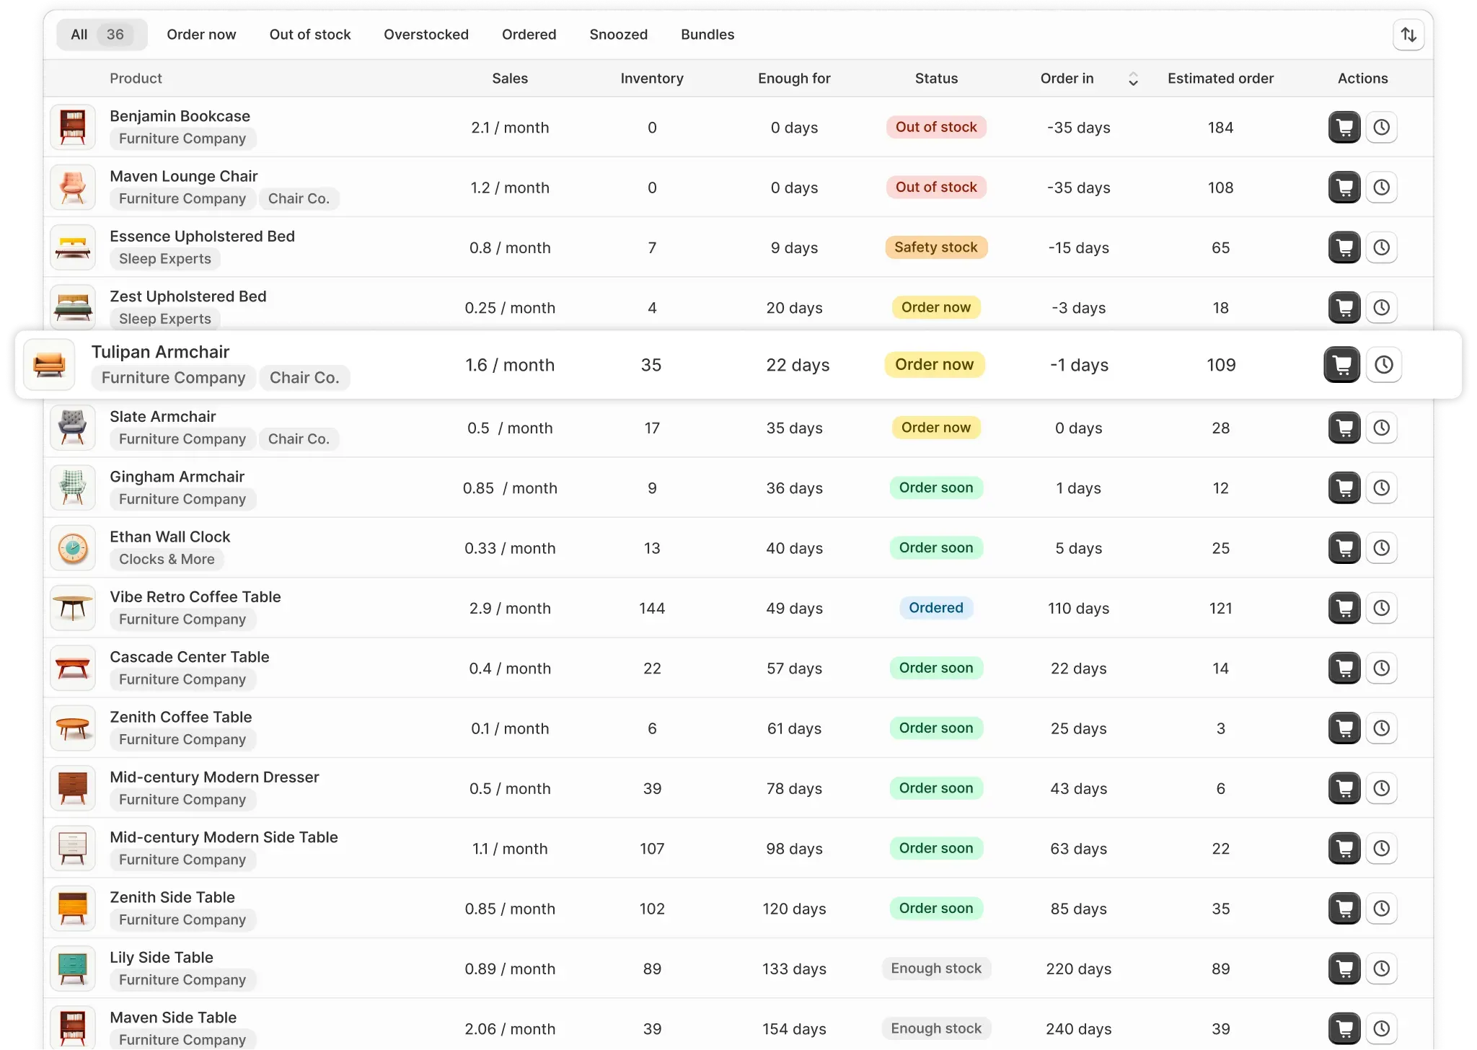Switch to the Out of stock tab
Image resolution: width=1477 pixels, height=1050 pixels.
tap(310, 34)
